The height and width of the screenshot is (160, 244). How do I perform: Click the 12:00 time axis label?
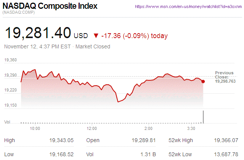(x=92, y=129)
